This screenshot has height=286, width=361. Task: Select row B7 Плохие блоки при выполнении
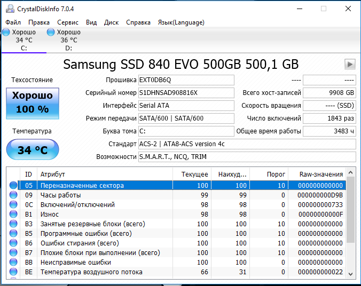176,253
